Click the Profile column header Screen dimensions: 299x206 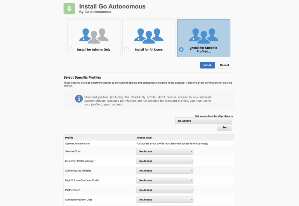[x=69, y=138]
